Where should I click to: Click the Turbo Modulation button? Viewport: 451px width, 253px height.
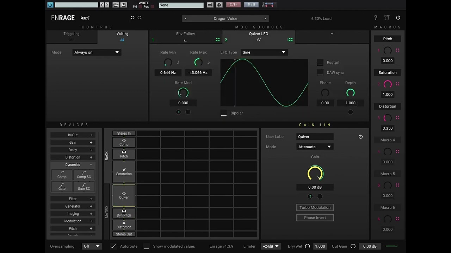tap(315, 208)
